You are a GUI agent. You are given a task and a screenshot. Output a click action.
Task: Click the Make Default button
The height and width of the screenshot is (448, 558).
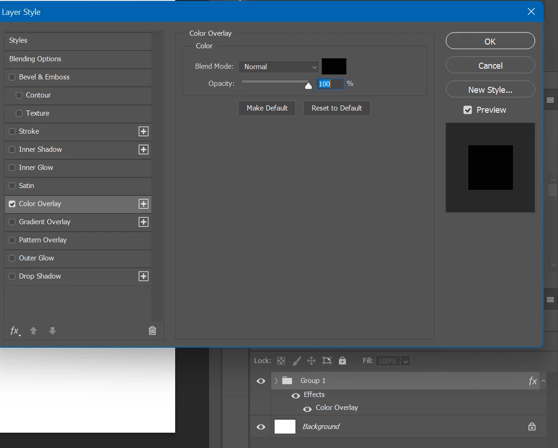pos(267,108)
